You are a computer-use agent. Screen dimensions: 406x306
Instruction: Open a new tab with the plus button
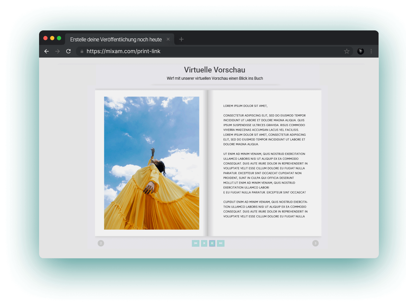pyautogui.click(x=181, y=39)
